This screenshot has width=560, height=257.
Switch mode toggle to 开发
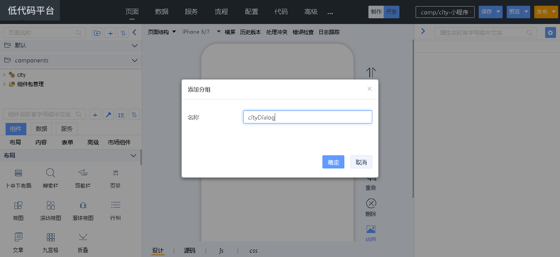click(x=392, y=12)
